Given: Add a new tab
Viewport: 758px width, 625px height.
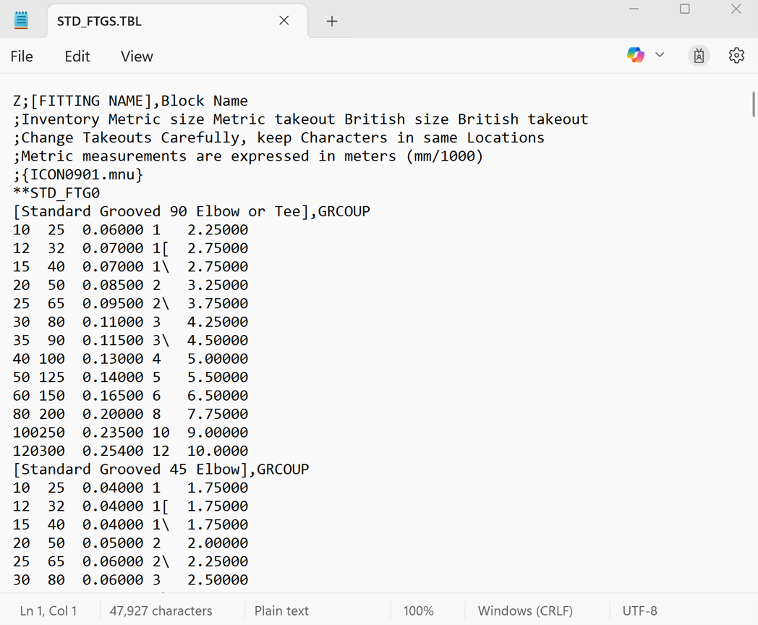Looking at the screenshot, I should tap(331, 21).
